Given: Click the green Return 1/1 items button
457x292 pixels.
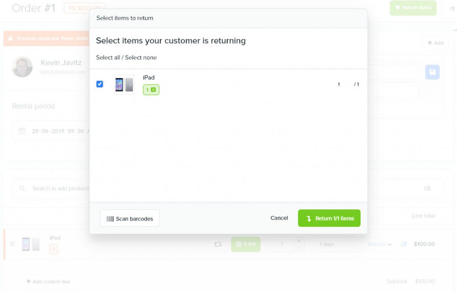Looking at the screenshot, I should (329, 218).
